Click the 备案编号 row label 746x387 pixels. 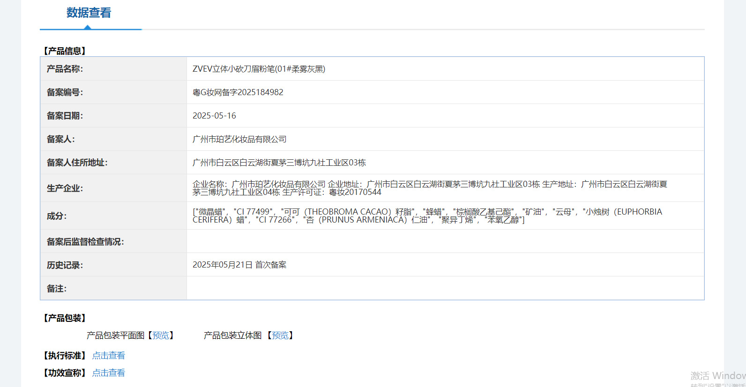pyautogui.click(x=65, y=92)
